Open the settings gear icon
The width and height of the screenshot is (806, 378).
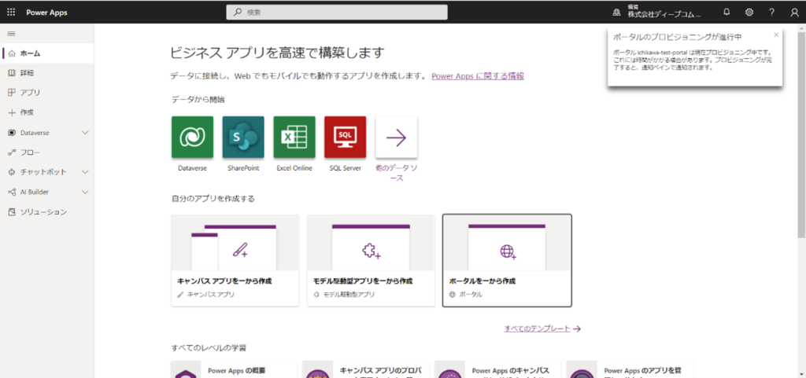pyautogui.click(x=749, y=12)
